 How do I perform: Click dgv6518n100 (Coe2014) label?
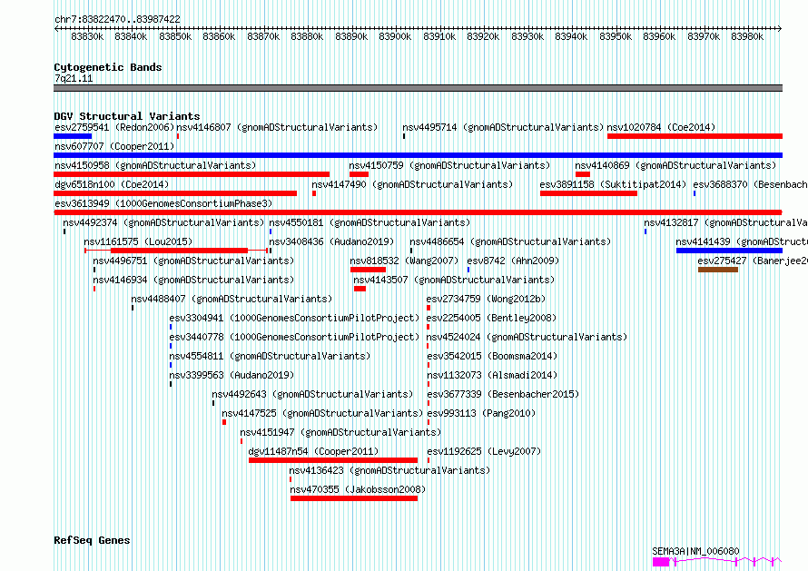(x=112, y=184)
